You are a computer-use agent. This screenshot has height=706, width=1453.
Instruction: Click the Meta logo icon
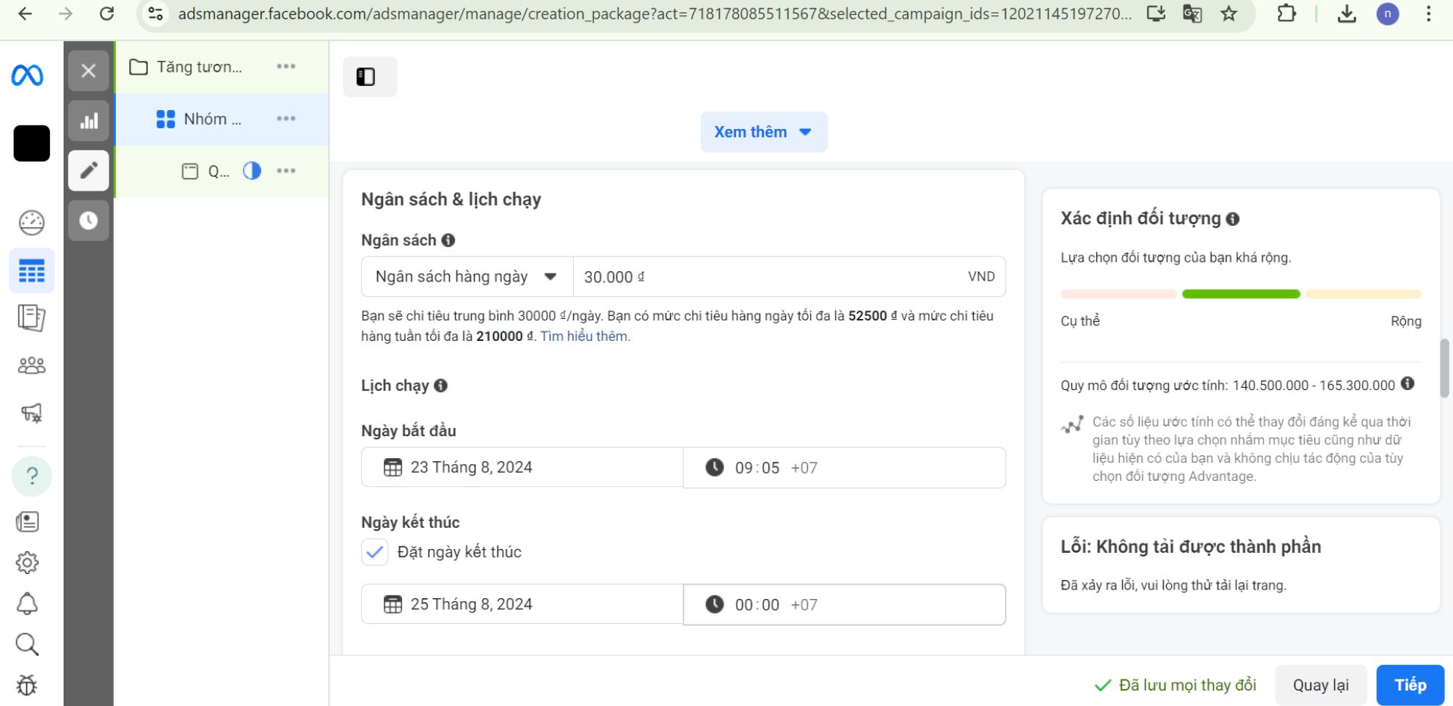(x=27, y=76)
